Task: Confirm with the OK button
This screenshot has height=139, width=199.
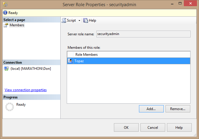Action: point(126,128)
